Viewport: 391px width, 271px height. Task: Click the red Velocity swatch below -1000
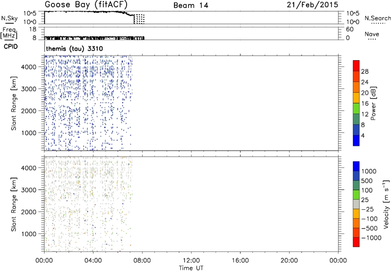point(356,242)
